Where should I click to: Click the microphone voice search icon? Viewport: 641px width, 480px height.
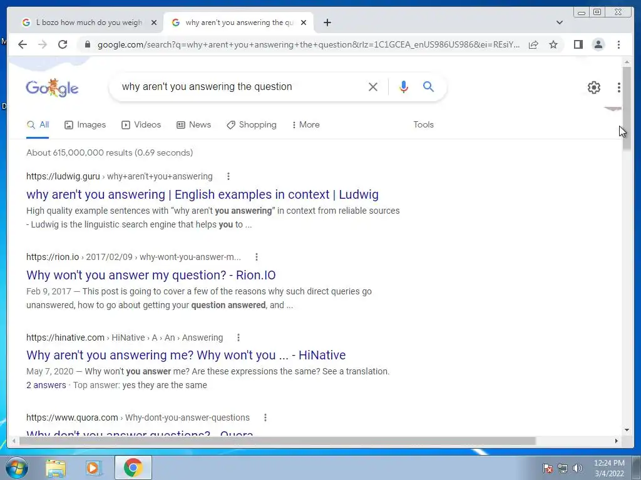pos(404,86)
